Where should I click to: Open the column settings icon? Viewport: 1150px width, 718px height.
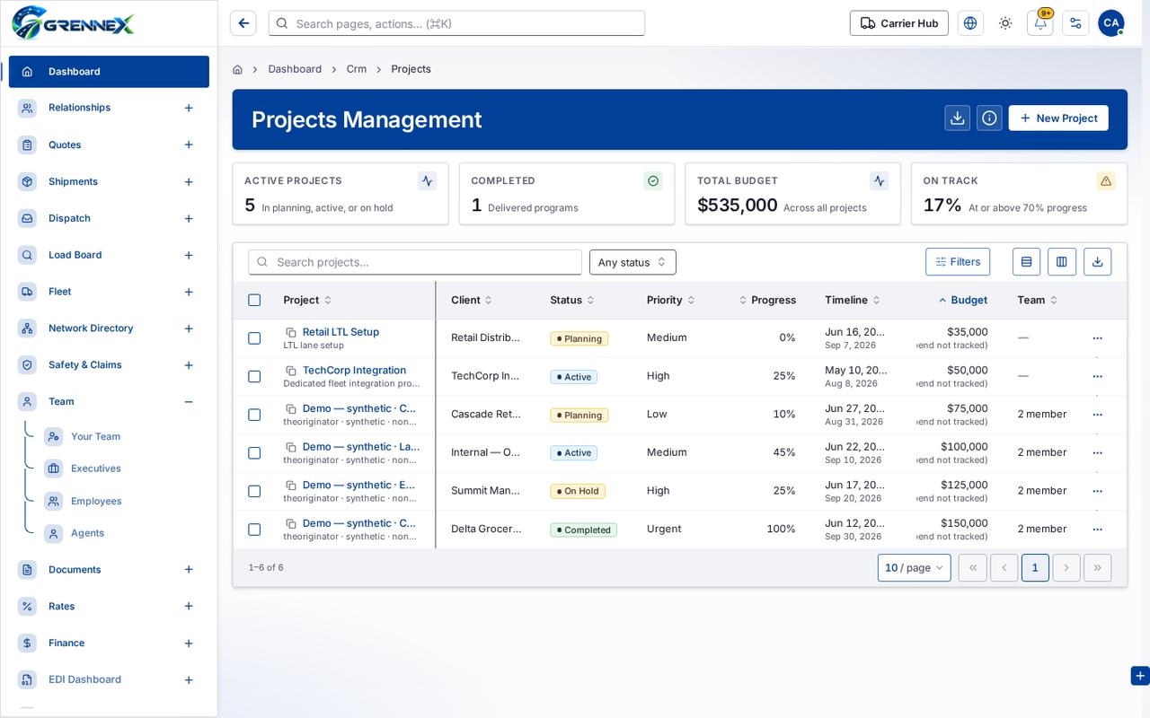coord(1062,261)
